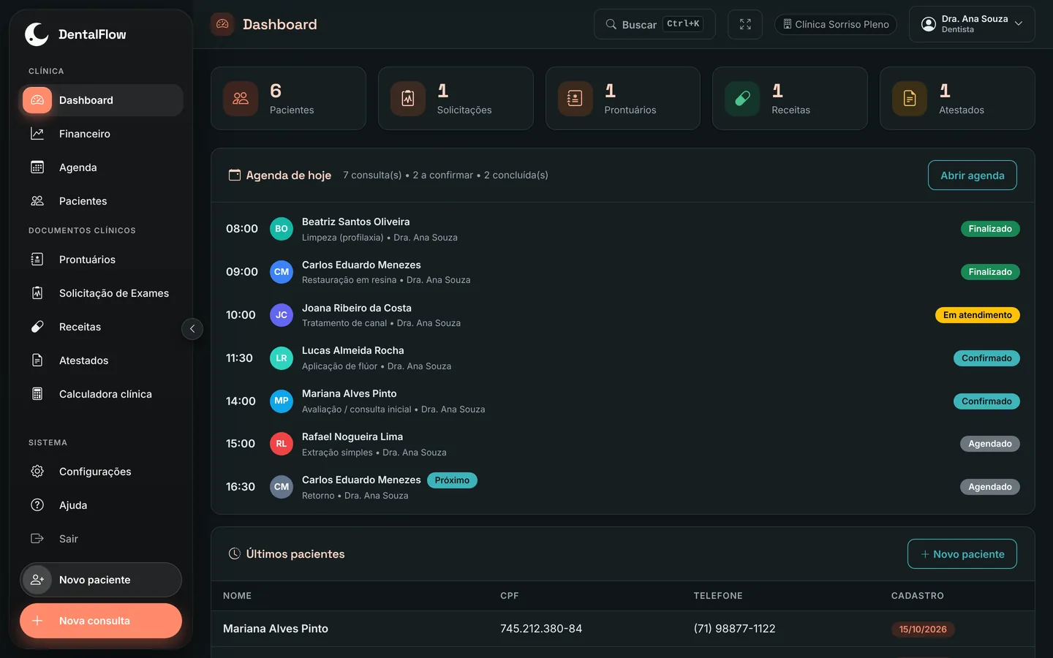Click the RL avatar for Rafael Nogueira Lima
The width and height of the screenshot is (1053, 658).
tap(282, 444)
